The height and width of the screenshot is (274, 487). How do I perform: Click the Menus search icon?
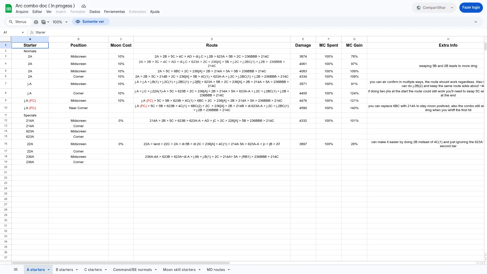pyautogui.click(x=11, y=22)
